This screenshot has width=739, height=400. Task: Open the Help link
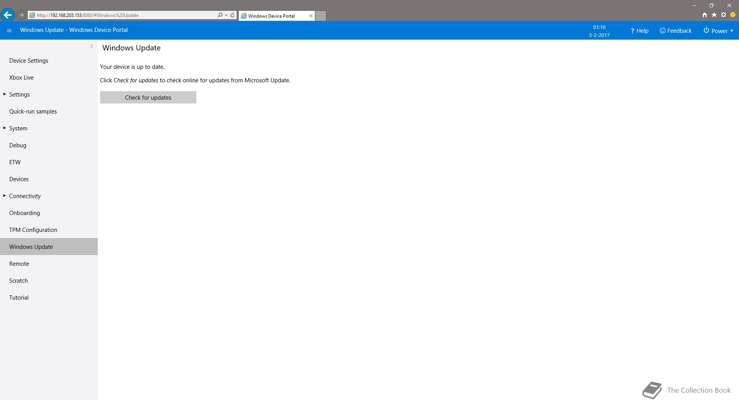pyautogui.click(x=639, y=31)
